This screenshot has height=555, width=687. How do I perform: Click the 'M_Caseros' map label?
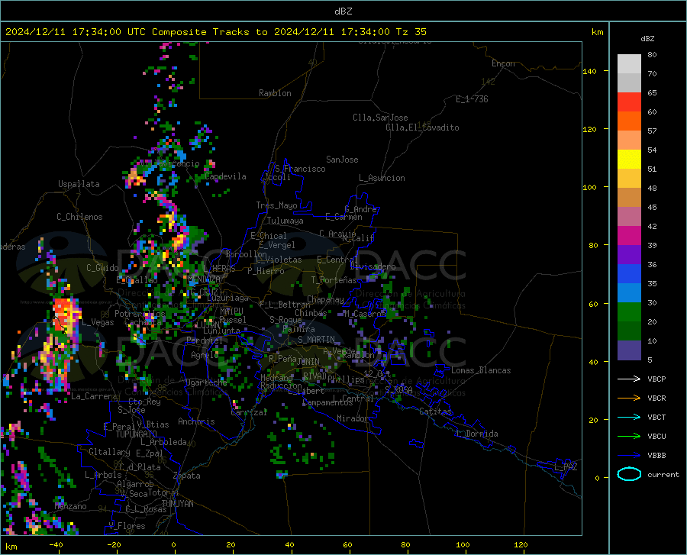(x=364, y=313)
